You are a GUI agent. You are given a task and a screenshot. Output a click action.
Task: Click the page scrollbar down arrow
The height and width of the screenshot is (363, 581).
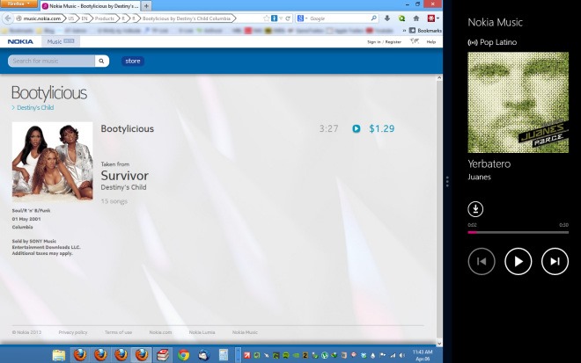(439, 344)
